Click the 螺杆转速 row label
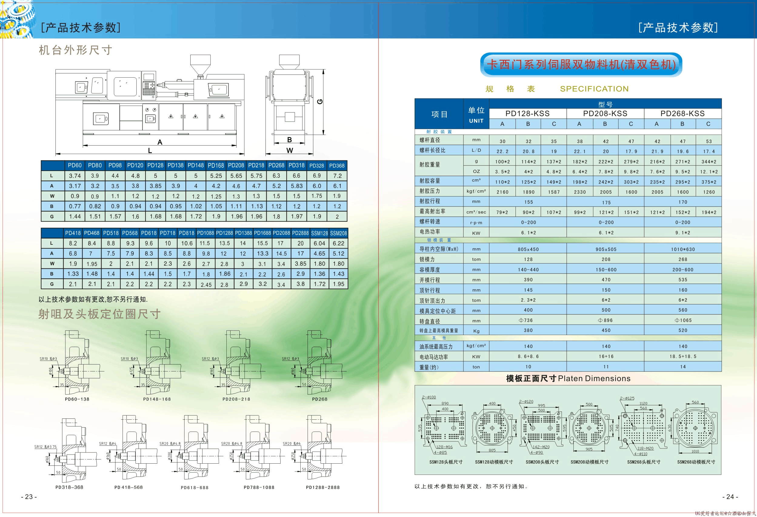This screenshot has height=517, width=757. tap(430, 221)
